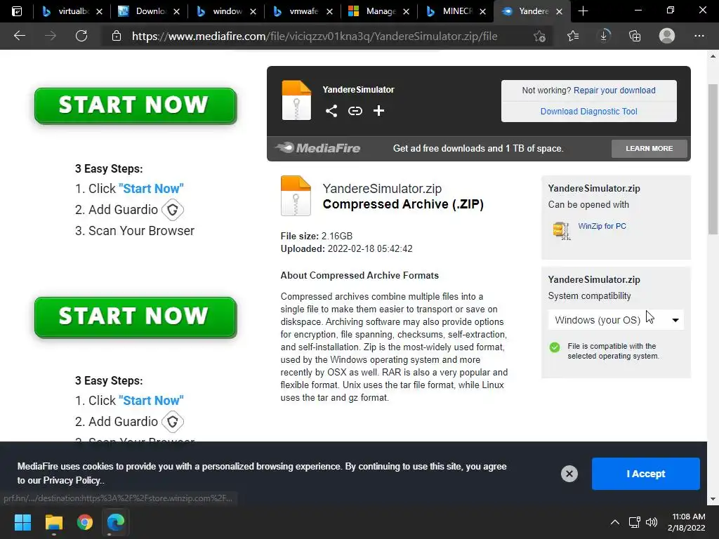Close the virtualbox tab
This screenshot has width=719, height=539.
99,11
